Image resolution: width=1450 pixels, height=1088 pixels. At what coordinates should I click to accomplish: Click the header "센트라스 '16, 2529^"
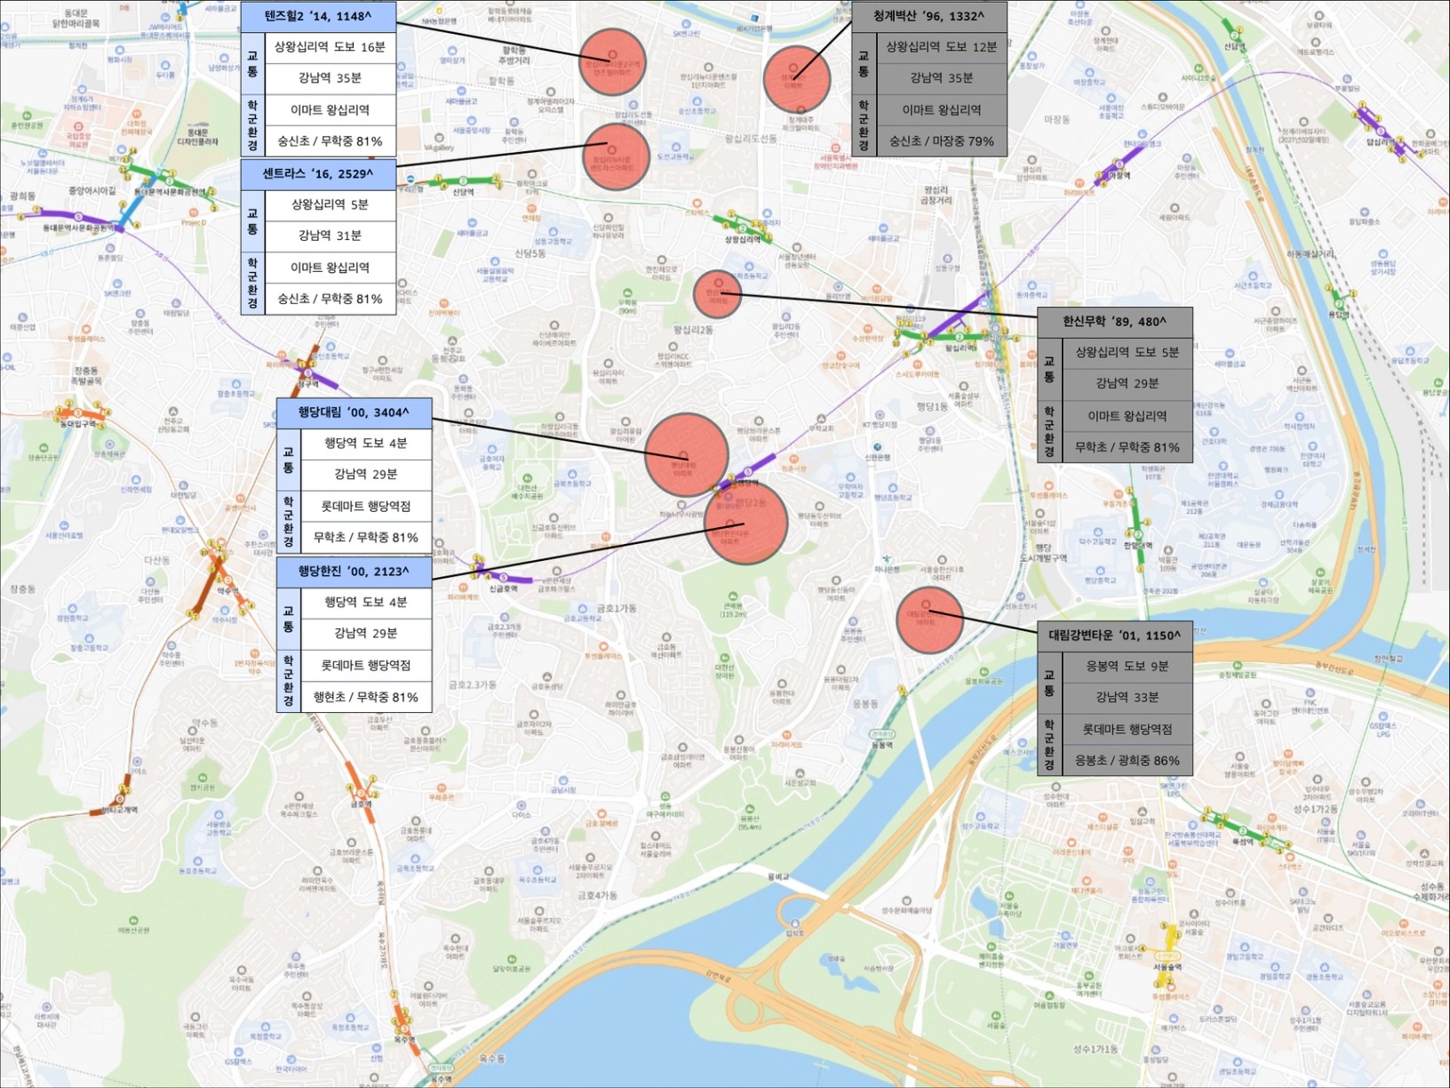318,174
